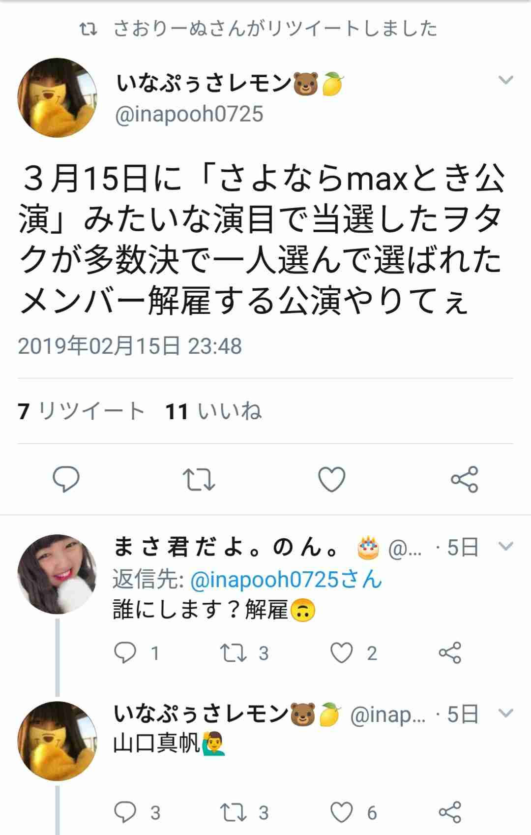View the 7 リツイート list
This screenshot has height=835, width=531.
[x=81, y=411]
